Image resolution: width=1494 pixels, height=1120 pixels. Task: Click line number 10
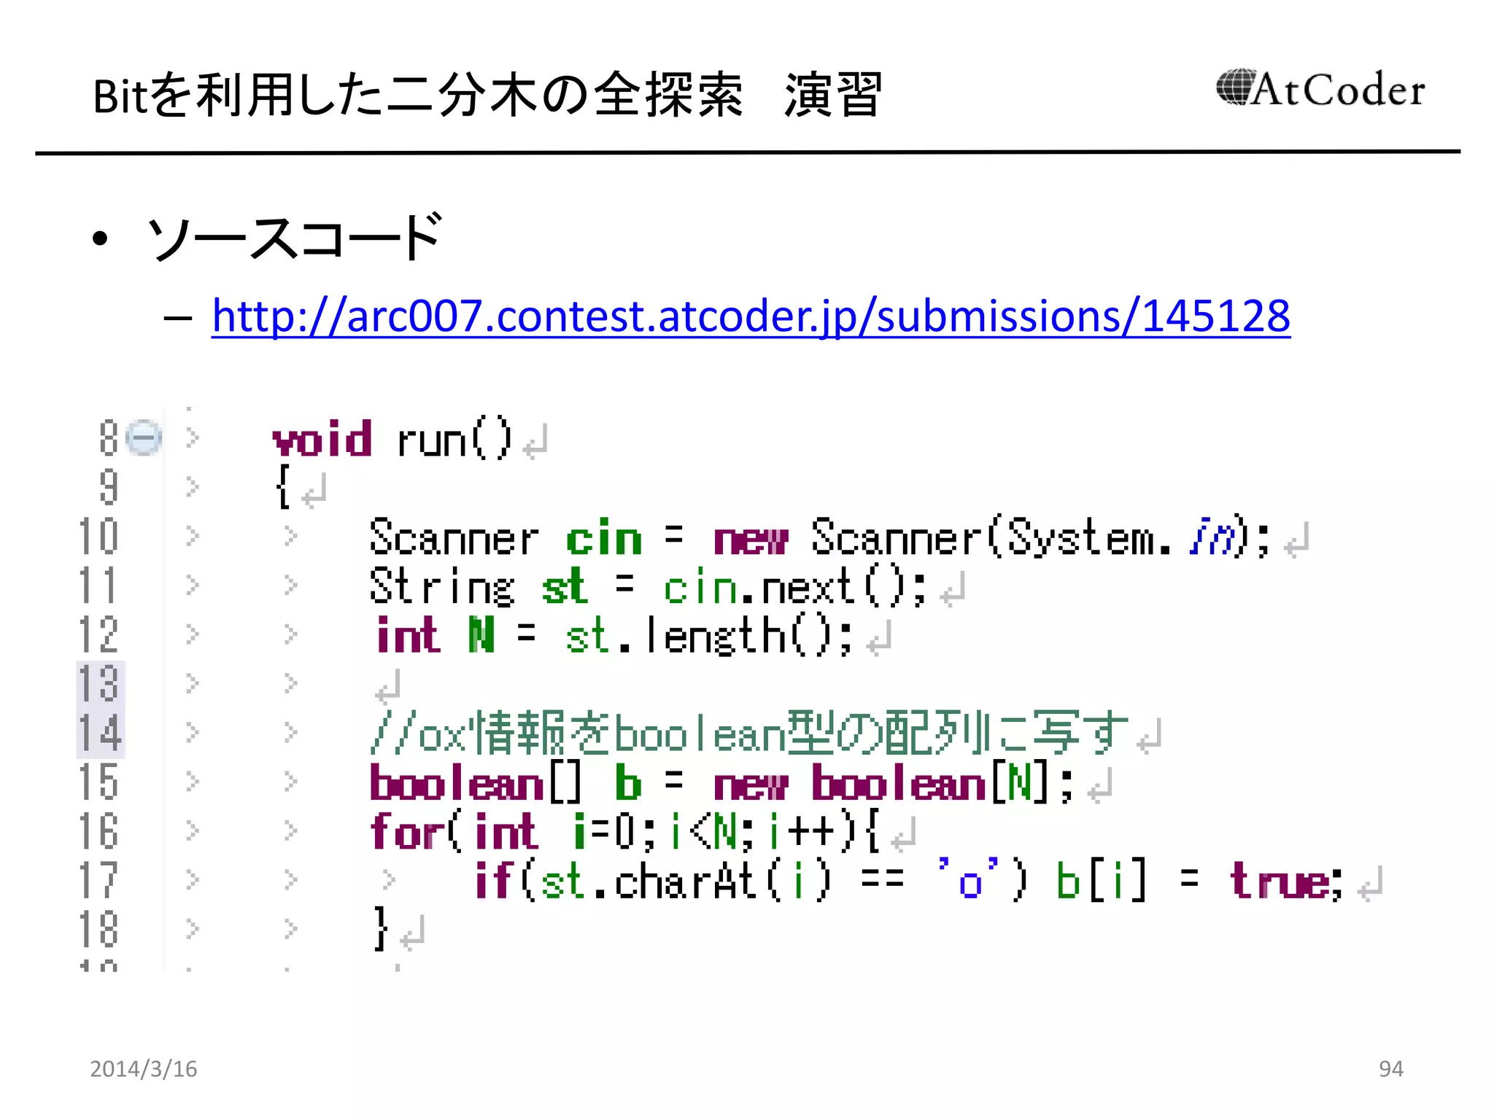click(98, 537)
